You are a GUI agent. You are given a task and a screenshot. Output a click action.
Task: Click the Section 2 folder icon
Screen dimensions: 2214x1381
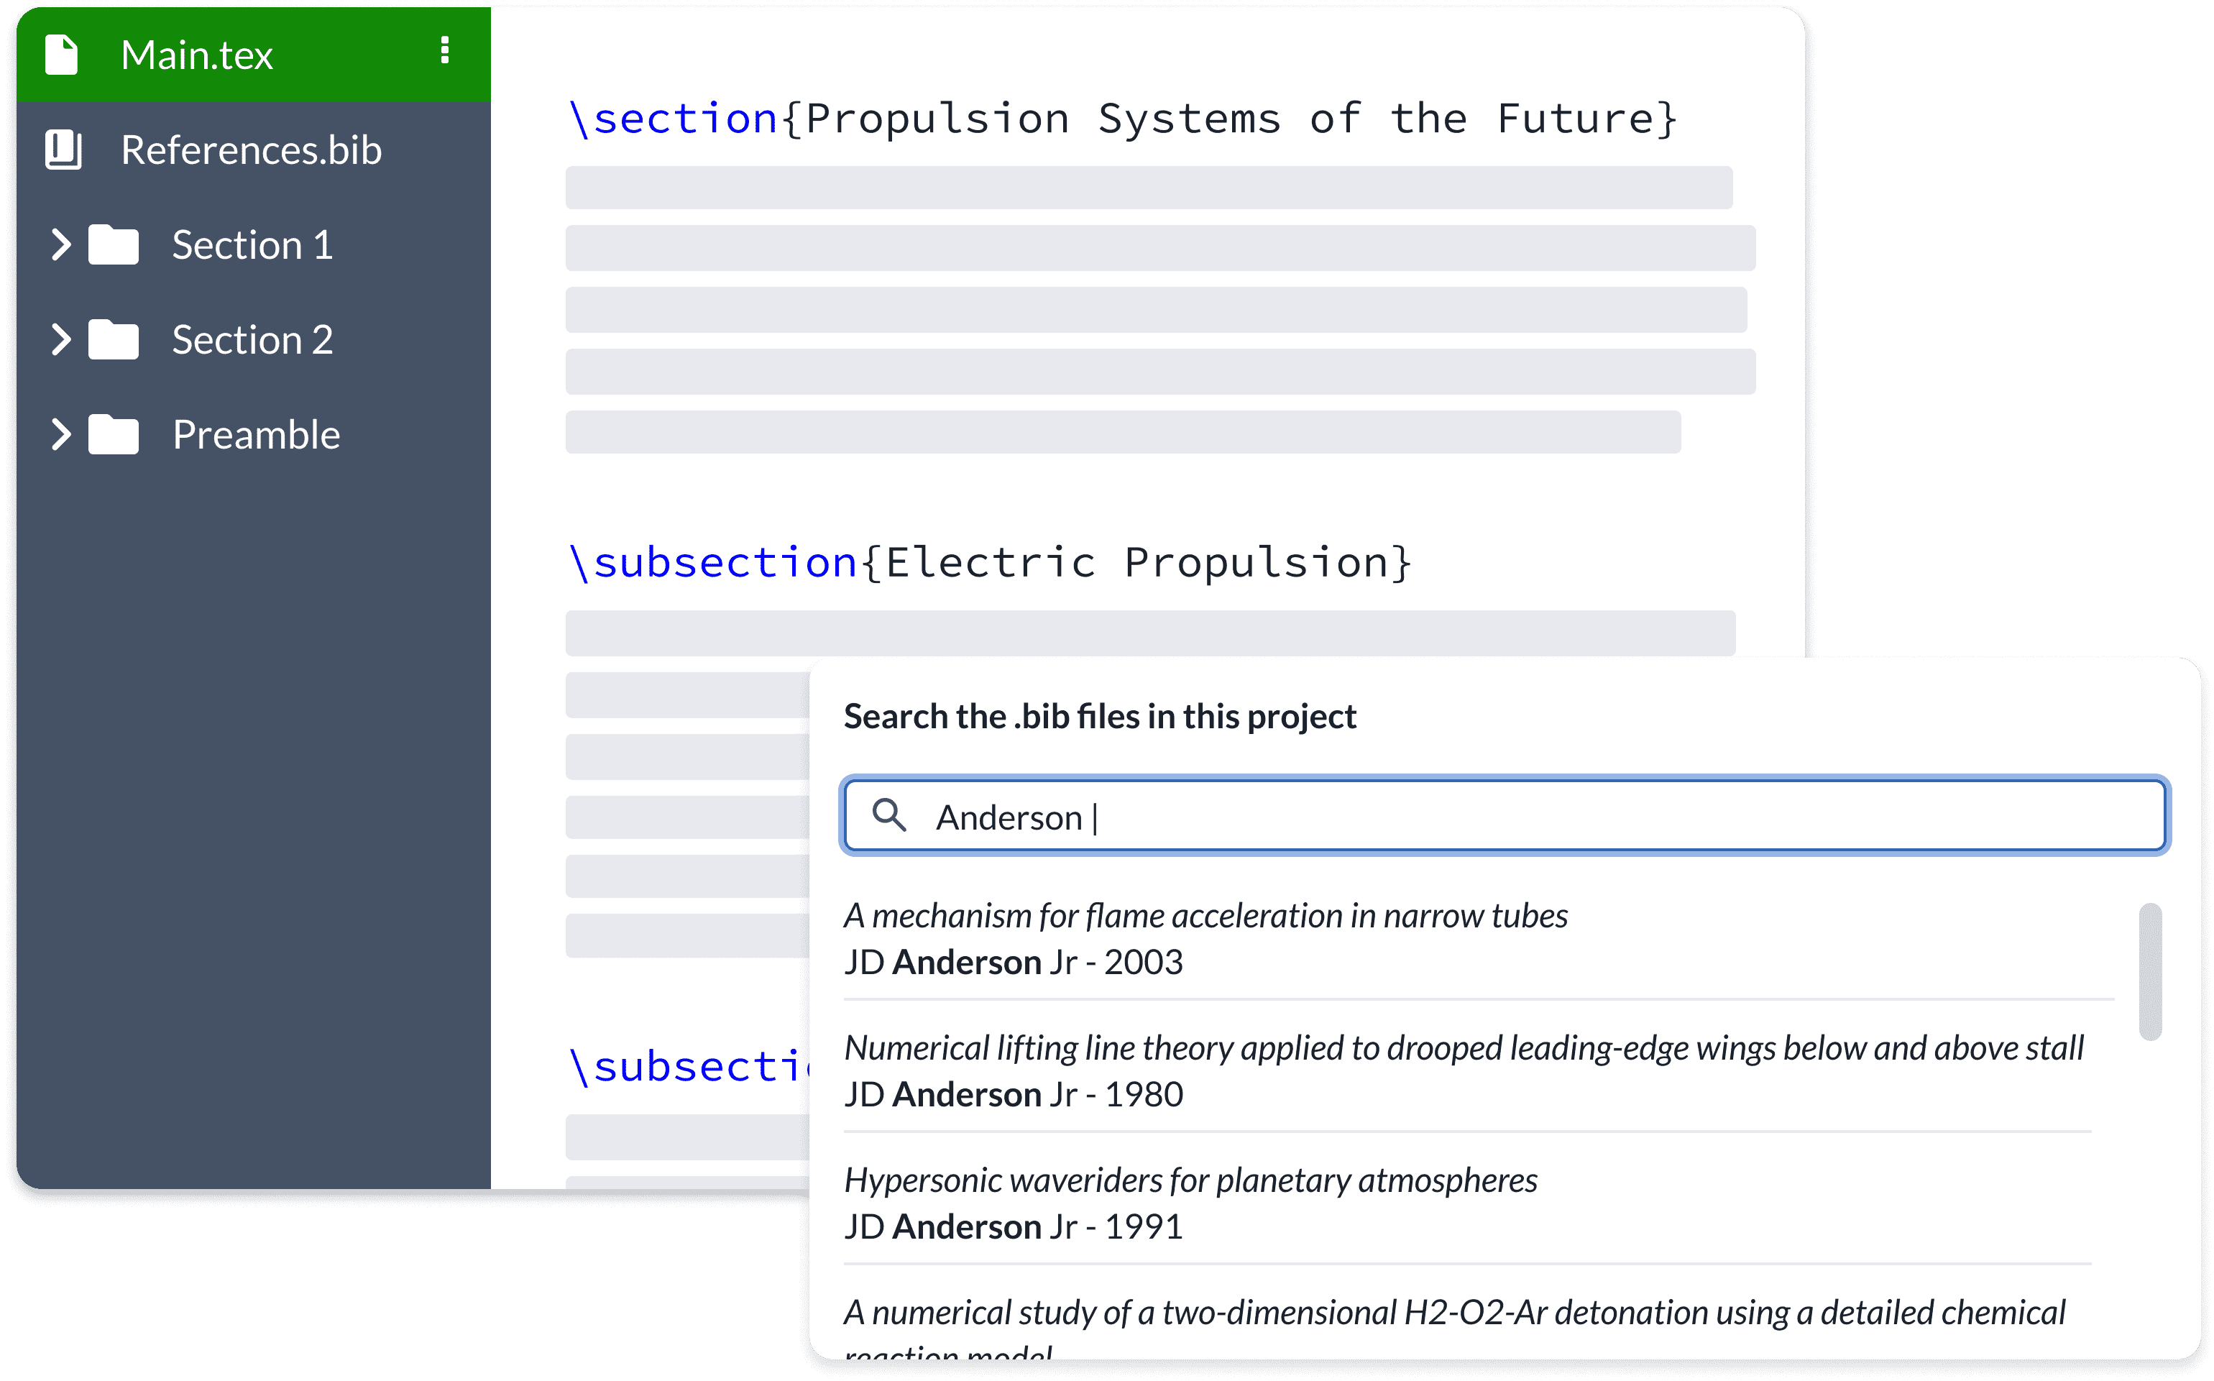(x=115, y=339)
